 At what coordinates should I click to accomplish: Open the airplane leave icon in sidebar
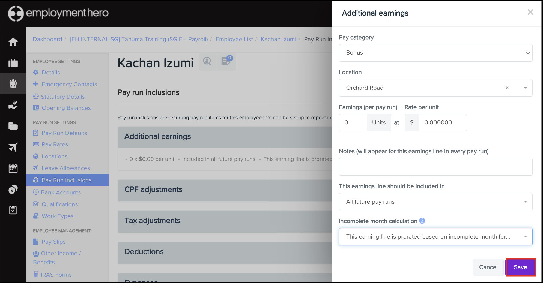(13, 147)
